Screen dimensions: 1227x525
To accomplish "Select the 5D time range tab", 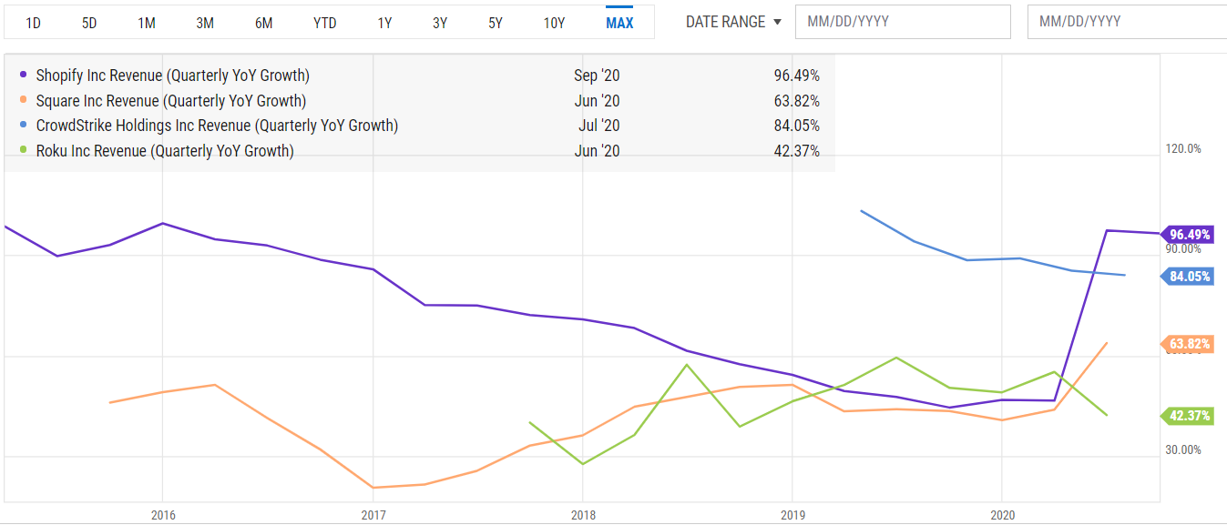I will (x=89, y=23).
